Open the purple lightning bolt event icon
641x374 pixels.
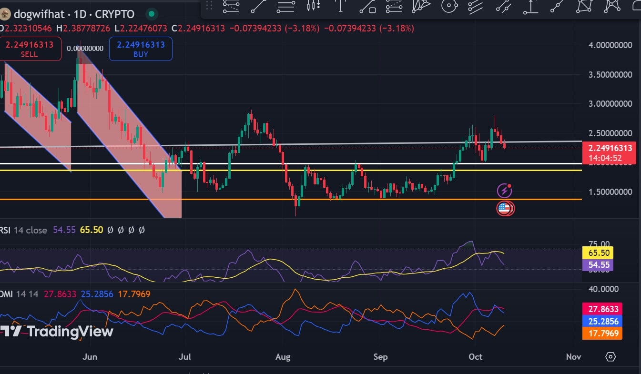coord(505,191)
